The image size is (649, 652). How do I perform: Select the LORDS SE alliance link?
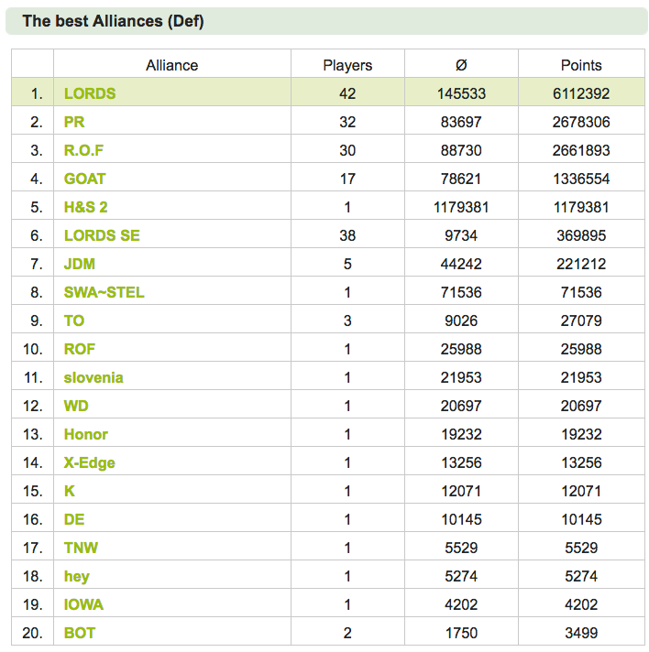(102, 235)
